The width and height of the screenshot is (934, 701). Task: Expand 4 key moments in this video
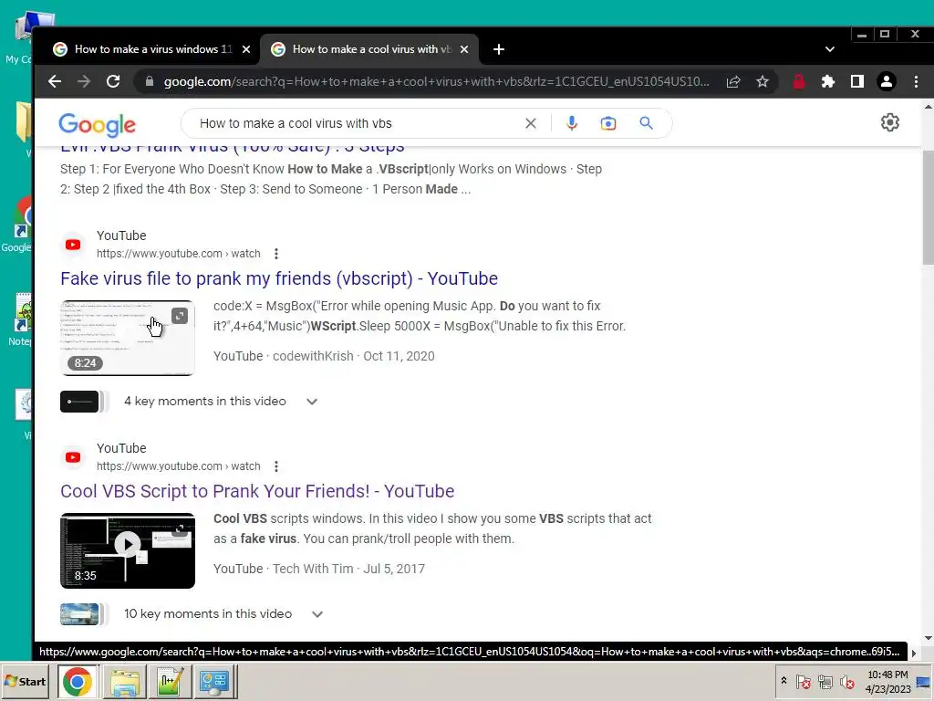[x=312, y=402]
